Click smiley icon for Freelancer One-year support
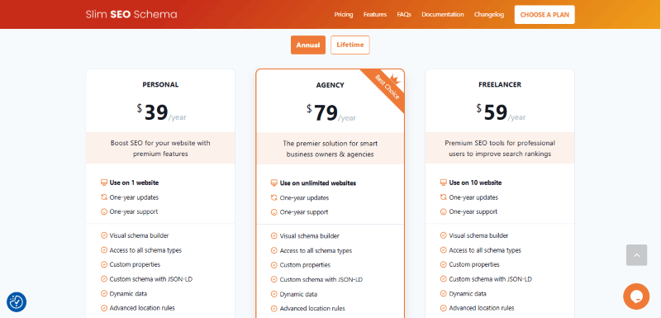 pos(444,211)
